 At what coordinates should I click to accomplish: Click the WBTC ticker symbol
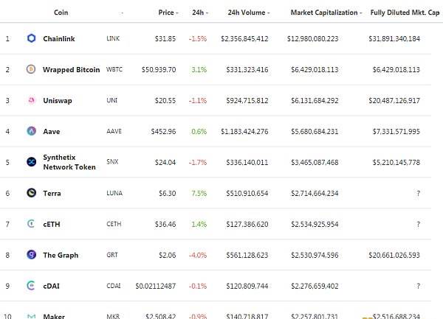click(x=114, y=69)
